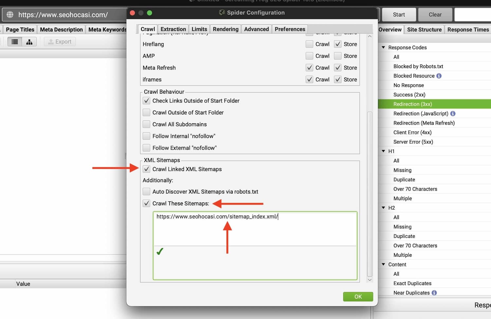Collapse the Response Codes tree section
Screen dimensions: 491x319
383,47
